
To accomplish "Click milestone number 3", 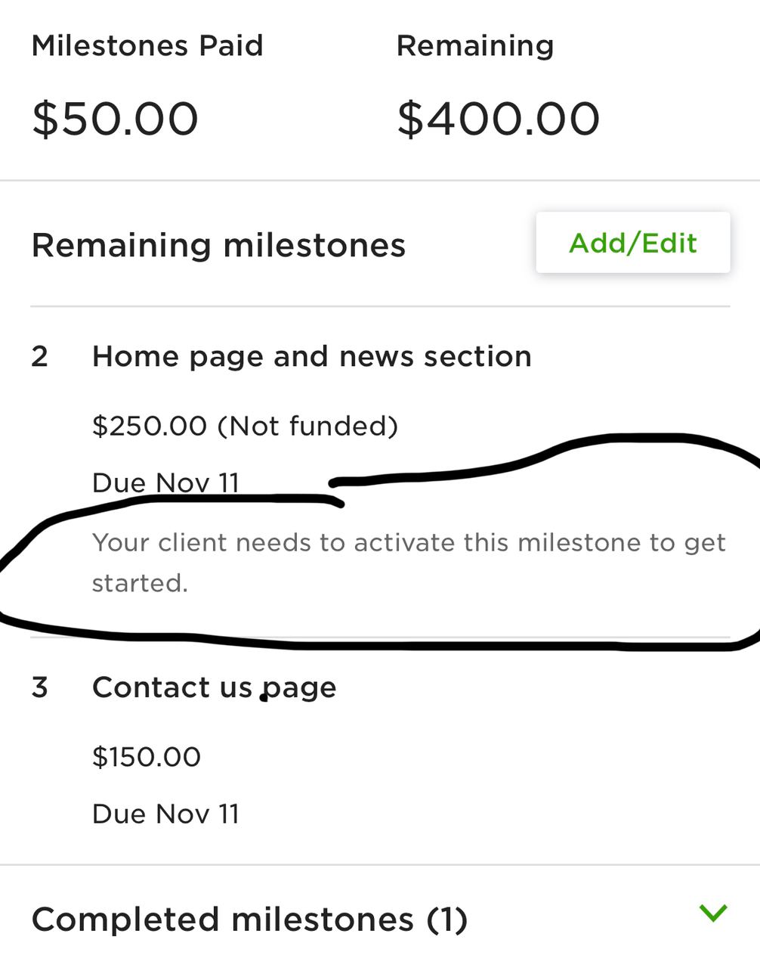I will tap(40, 687).
